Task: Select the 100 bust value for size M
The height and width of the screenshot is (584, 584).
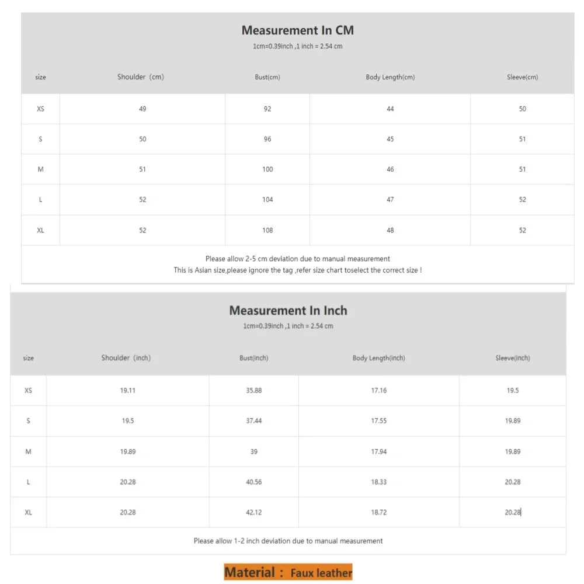Action: (x=267, y=169)
